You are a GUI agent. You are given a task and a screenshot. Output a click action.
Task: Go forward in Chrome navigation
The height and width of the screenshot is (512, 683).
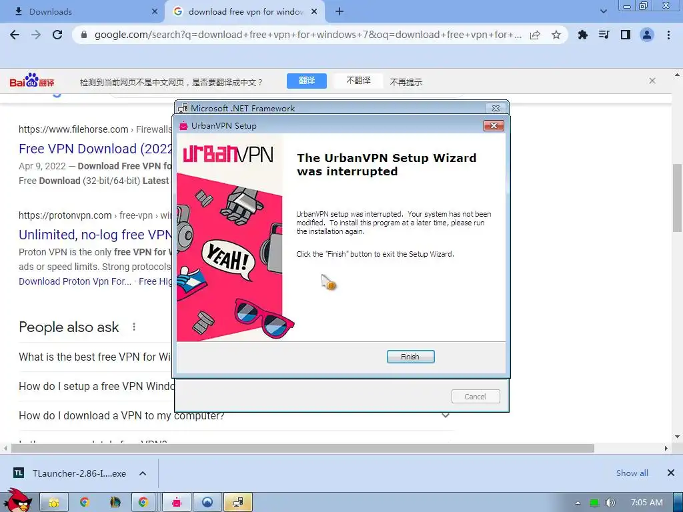click(36, 35)
